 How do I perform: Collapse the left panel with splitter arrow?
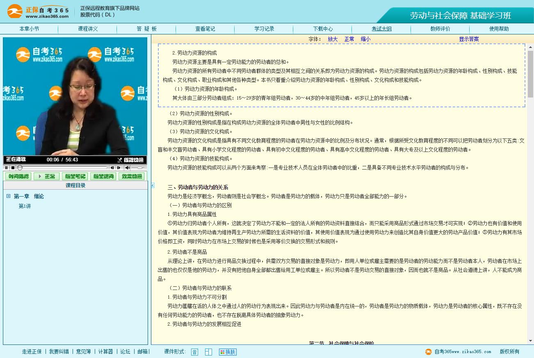coord(153,186)
